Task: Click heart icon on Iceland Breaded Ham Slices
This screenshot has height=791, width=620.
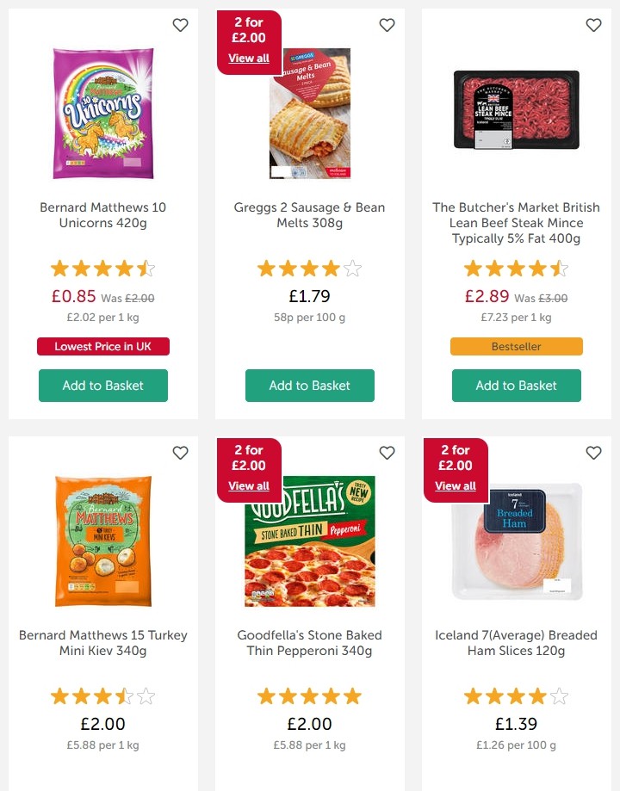Action: point(593,453)
